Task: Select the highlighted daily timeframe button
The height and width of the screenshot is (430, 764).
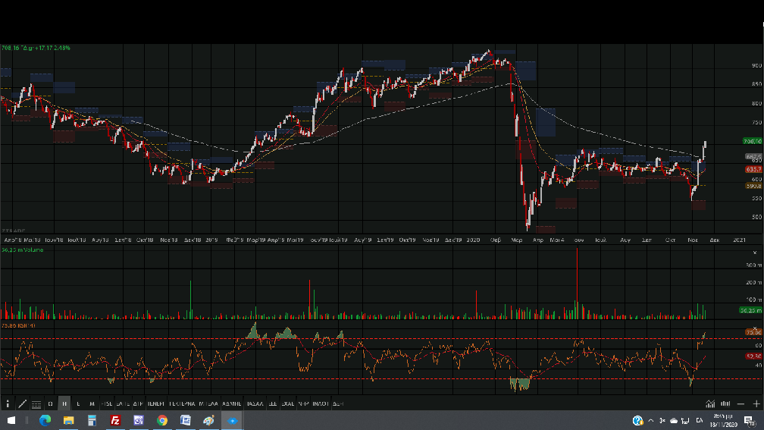Action: (x=64, y=403)
